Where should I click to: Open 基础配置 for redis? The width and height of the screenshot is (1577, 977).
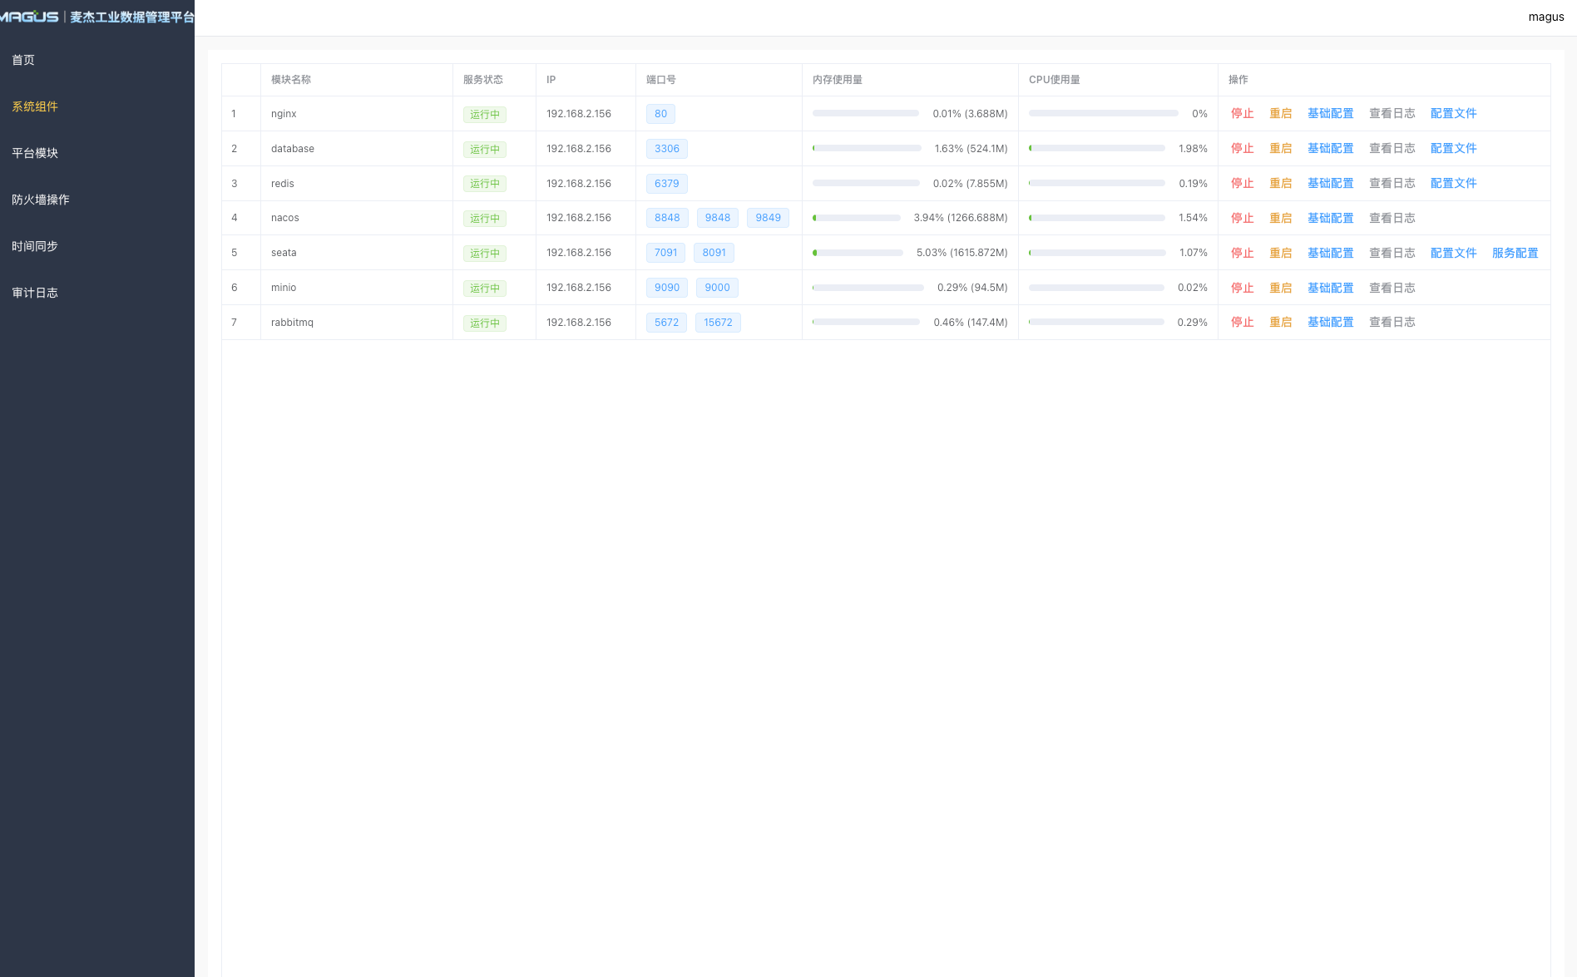tap(1330, 184)
